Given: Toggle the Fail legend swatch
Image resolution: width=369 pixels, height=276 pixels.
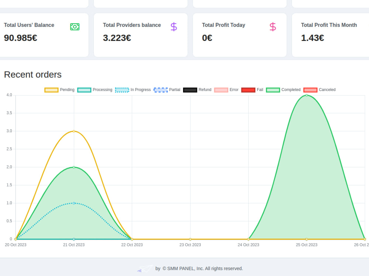Looking at the screenshot, I should click(x=248, y=90).
